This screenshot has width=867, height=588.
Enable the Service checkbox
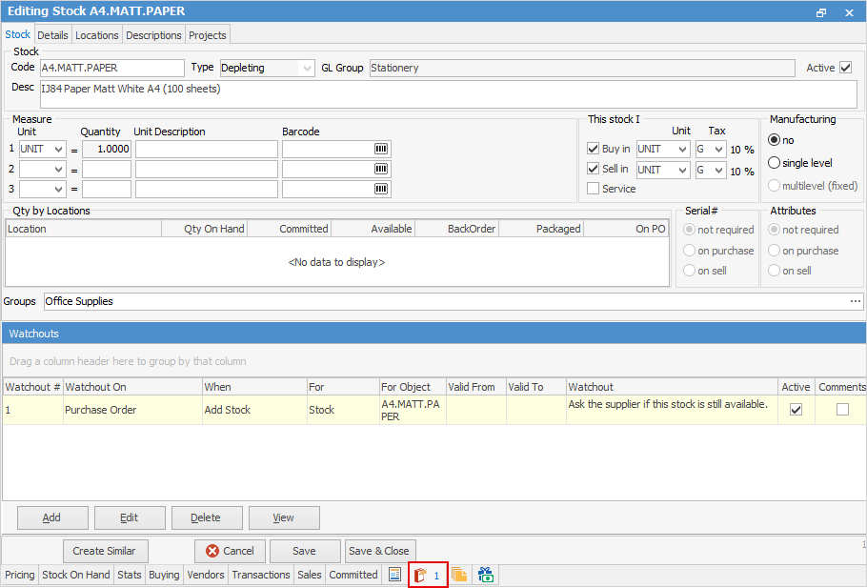[x=593, y=189]
